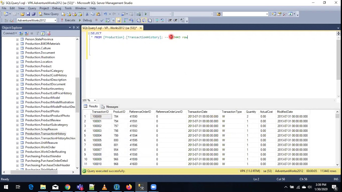Collapse the SELECT statement outline
Image resolution: width=342 pixels, height=192 pixels.
89,33
